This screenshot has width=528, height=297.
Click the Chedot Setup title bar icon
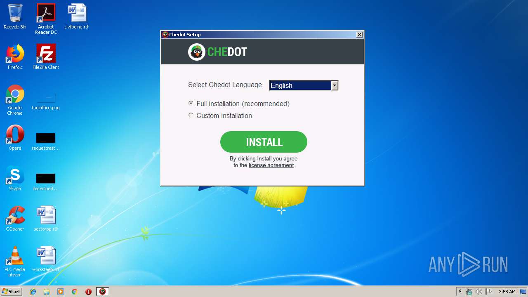click(165, 35)
